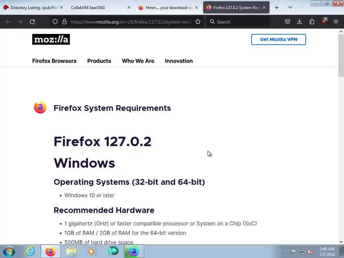Screen dimensions: 344x258
Task: Open uBlock Origin extension icon
Action: pyautogui.click(x=324, y=21)
